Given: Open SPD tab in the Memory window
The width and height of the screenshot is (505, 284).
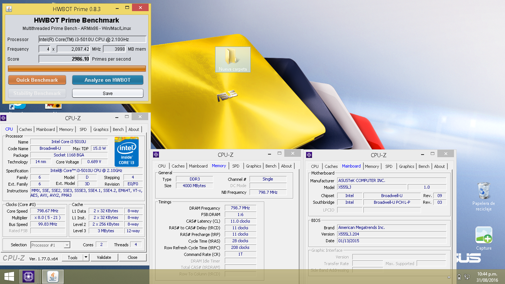Looking at the screenshot, I should pos(236,166).
